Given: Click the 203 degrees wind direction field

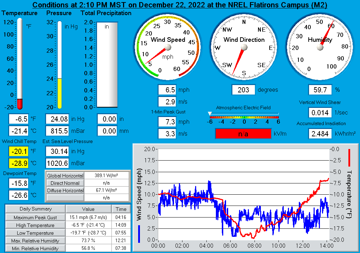Looking at the screenshot, I should [243, 90].
